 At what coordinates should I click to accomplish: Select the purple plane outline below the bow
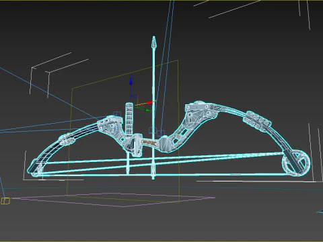(x=113, y=200)
